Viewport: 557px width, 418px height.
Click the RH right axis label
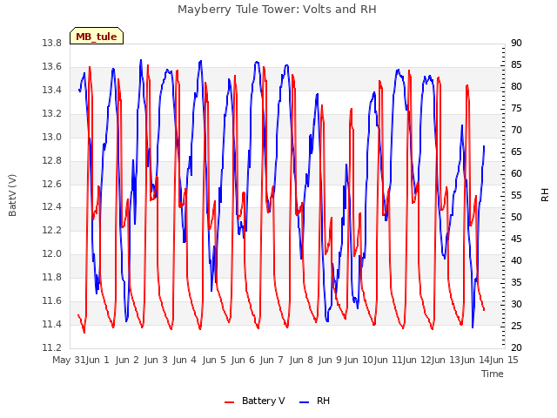(x=545, y=195)
